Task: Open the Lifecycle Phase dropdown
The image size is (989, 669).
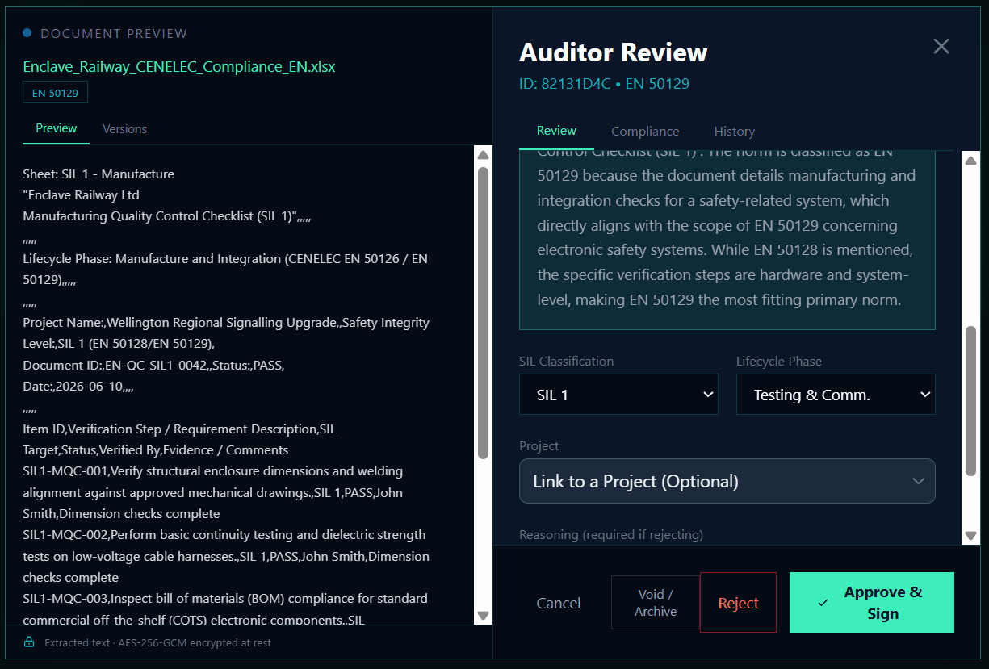Action: pyautogui.click(x=836, y=395)
